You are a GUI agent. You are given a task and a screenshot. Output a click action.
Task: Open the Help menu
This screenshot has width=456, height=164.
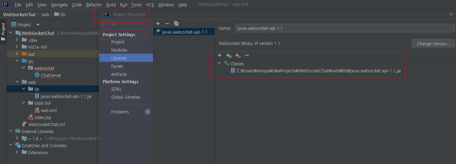click(183, 5)
